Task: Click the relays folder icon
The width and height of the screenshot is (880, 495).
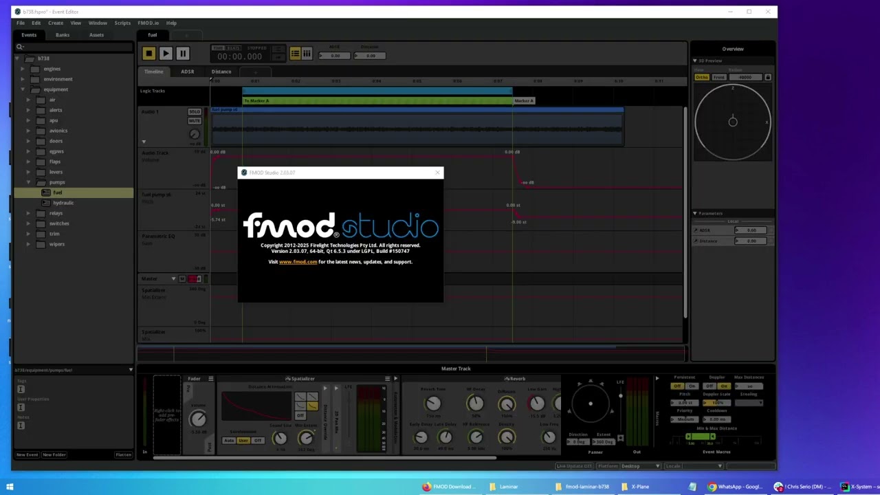Action: 41,213
